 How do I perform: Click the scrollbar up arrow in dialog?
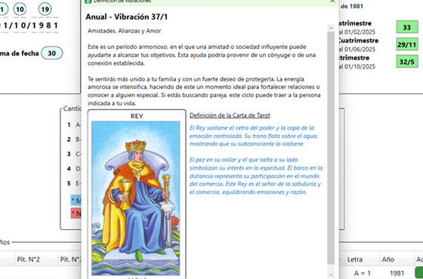tap(331, 28)
